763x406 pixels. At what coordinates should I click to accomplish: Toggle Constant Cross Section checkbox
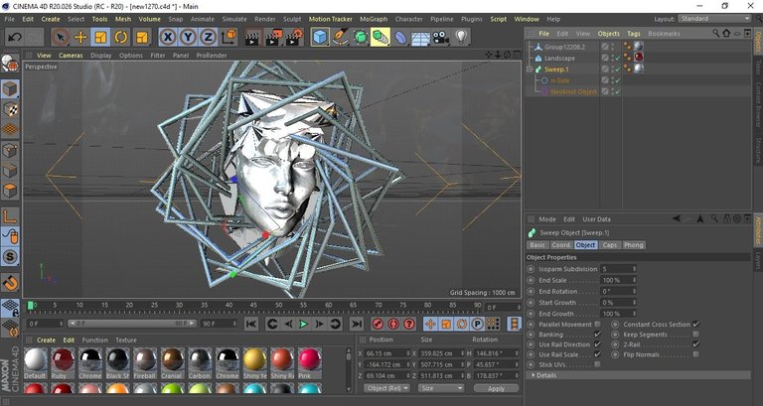point(695,324)
